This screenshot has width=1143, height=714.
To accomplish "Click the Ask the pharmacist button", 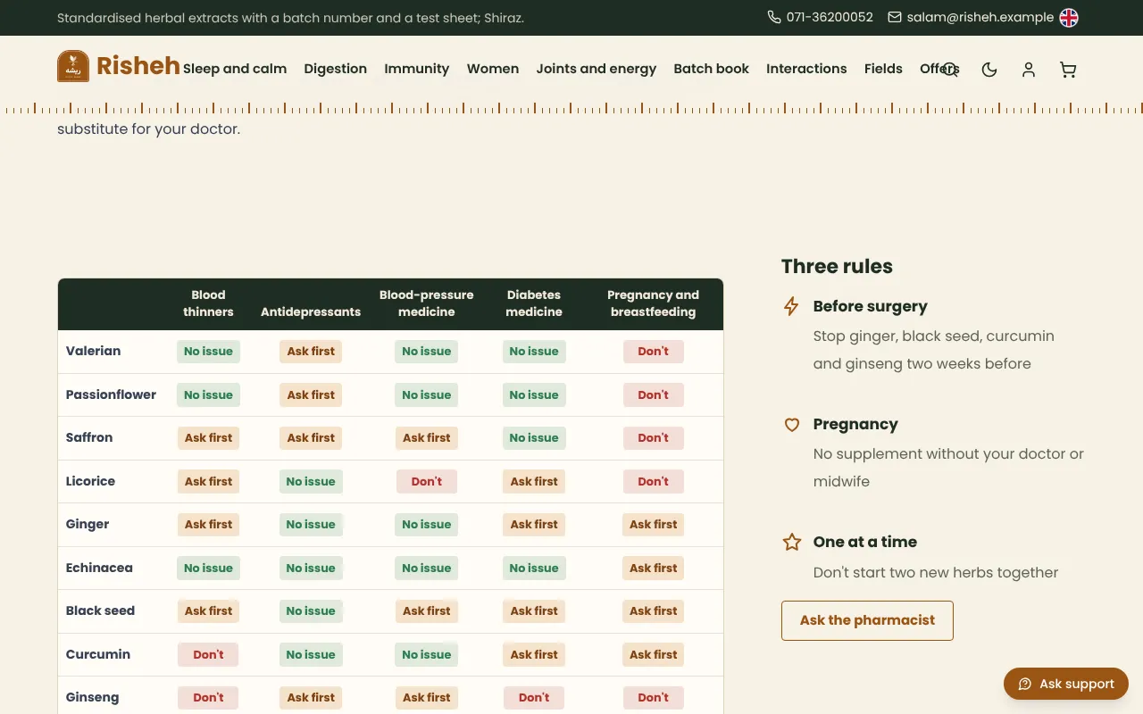I will click(x=867, y=620).
